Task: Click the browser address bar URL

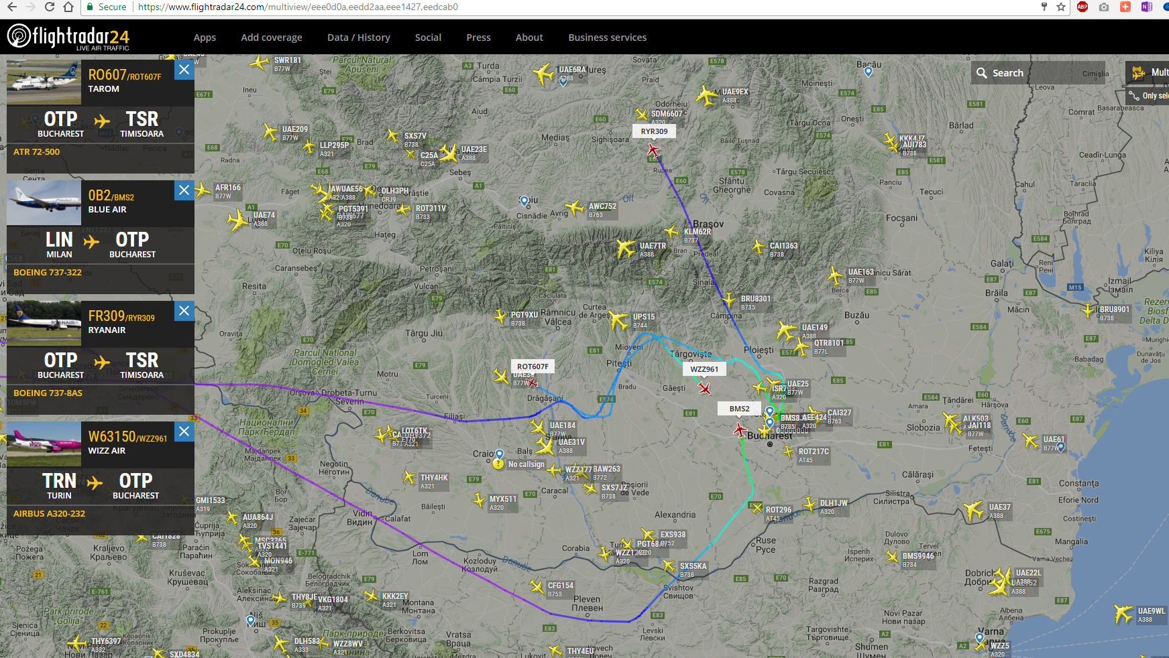Action: tap(297, 7)
